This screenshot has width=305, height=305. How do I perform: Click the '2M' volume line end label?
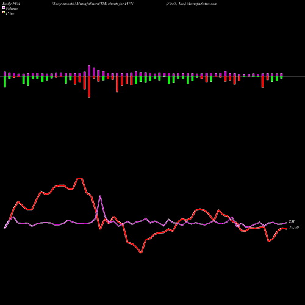tap(292, 221)
